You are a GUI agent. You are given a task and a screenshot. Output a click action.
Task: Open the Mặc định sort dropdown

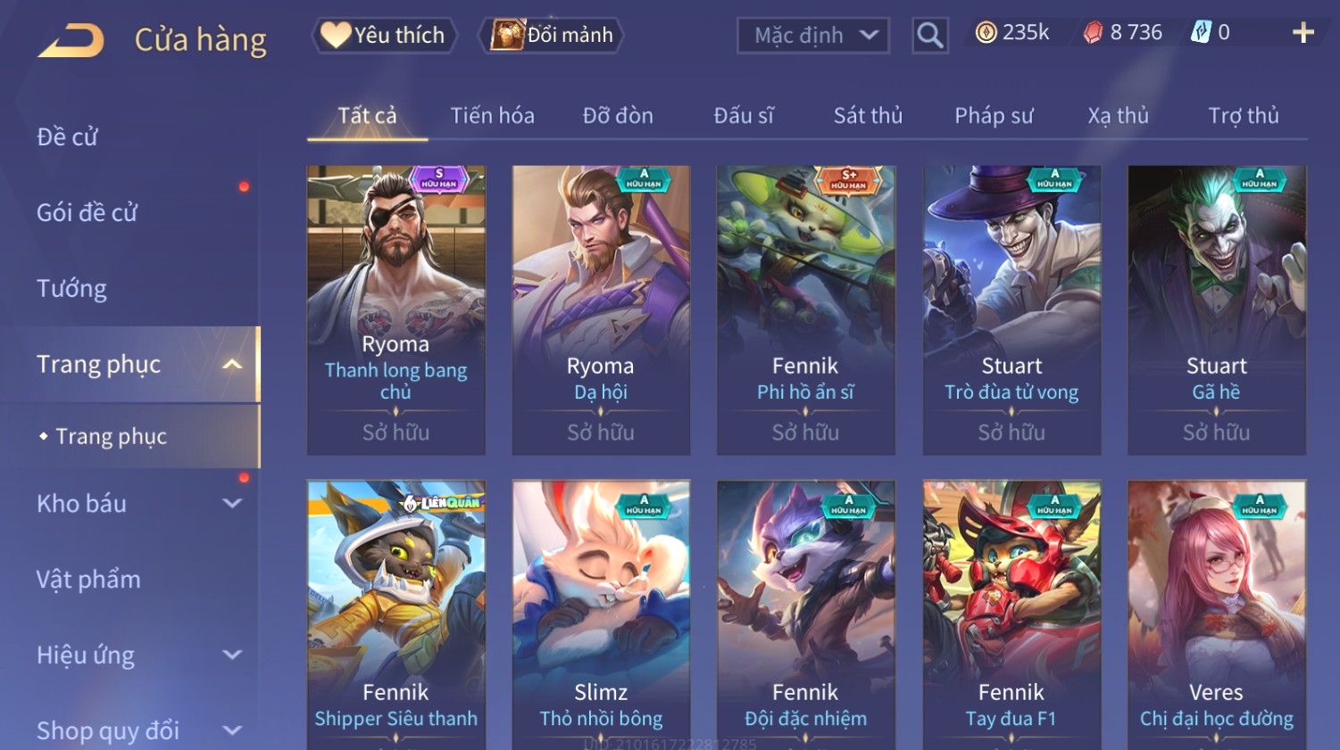coord(813,36)
